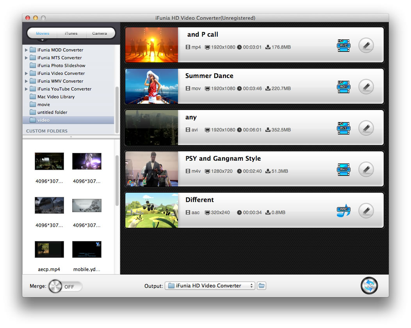
Task: Edit the "any" video
Action: (x=366, y=128)
